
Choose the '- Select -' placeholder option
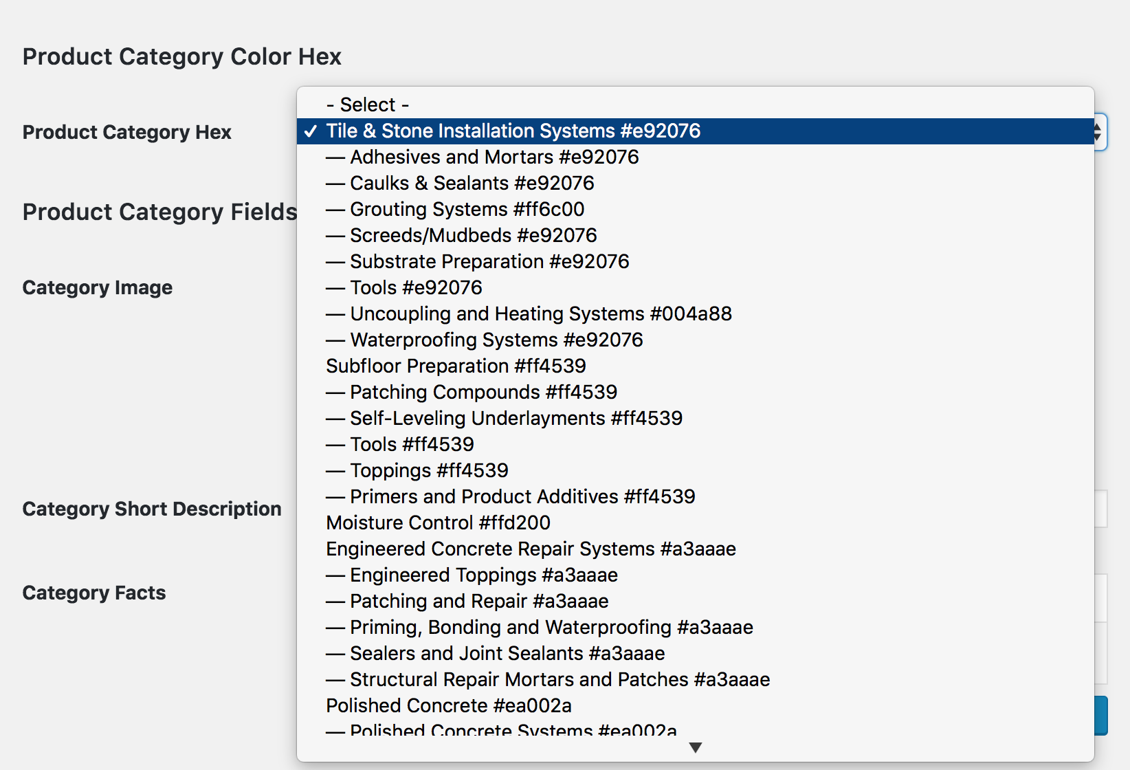[695, 104]
